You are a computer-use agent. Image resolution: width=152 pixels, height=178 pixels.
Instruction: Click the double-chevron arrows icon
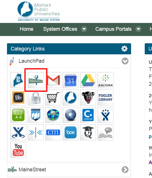click(36, 132)
